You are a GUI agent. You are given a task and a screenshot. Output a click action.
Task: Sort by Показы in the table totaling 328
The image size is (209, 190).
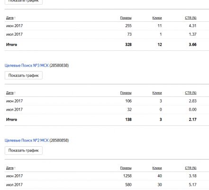point(126,18)
